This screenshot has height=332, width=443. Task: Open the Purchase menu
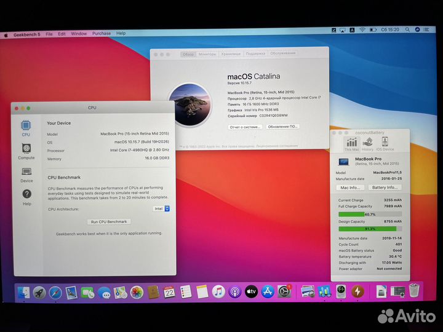pyautogui.click(x=102, y=33)
